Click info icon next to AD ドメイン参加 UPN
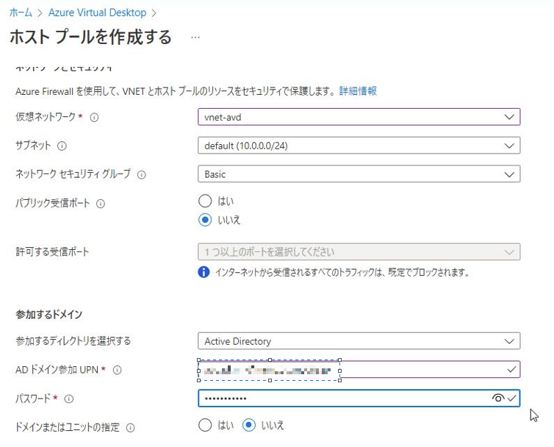Screen dimensions: 554x447 tap(117, 371)
